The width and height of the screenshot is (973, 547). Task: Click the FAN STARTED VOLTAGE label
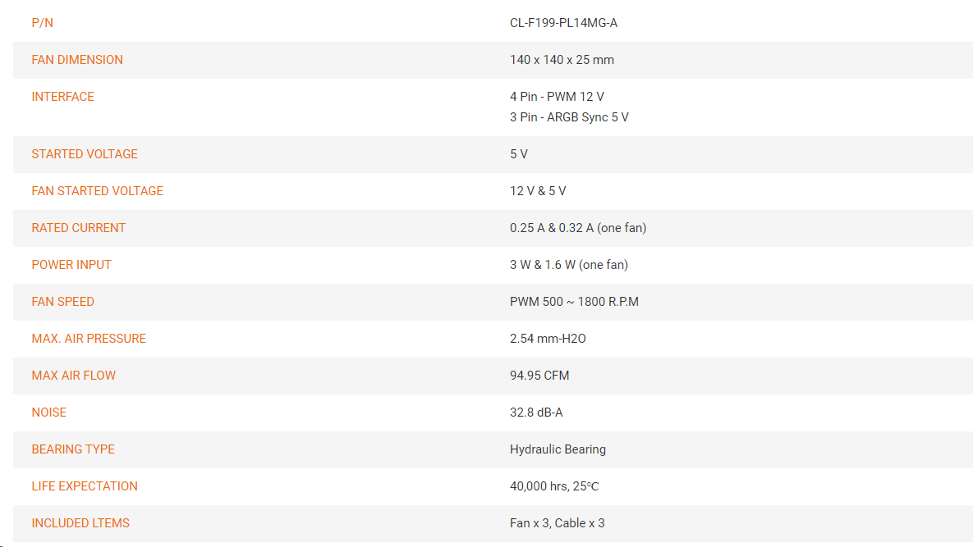click(98, 191)
